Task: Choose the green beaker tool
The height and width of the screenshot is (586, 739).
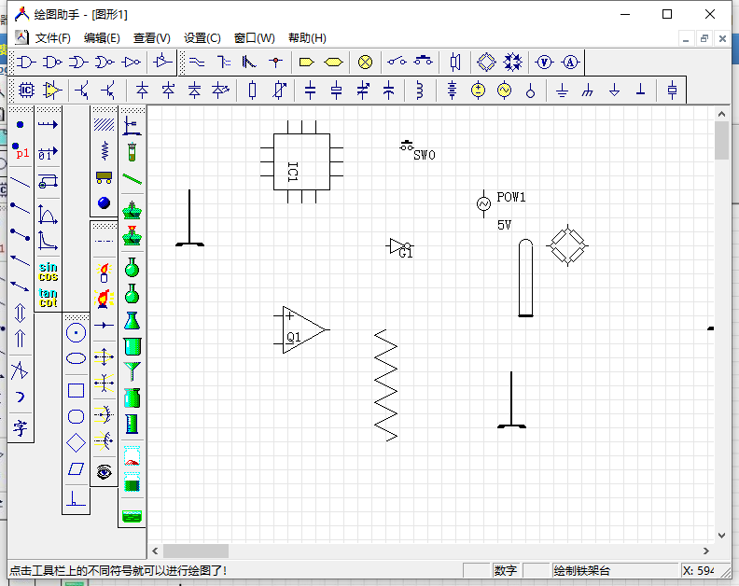Action: (132, 346)
